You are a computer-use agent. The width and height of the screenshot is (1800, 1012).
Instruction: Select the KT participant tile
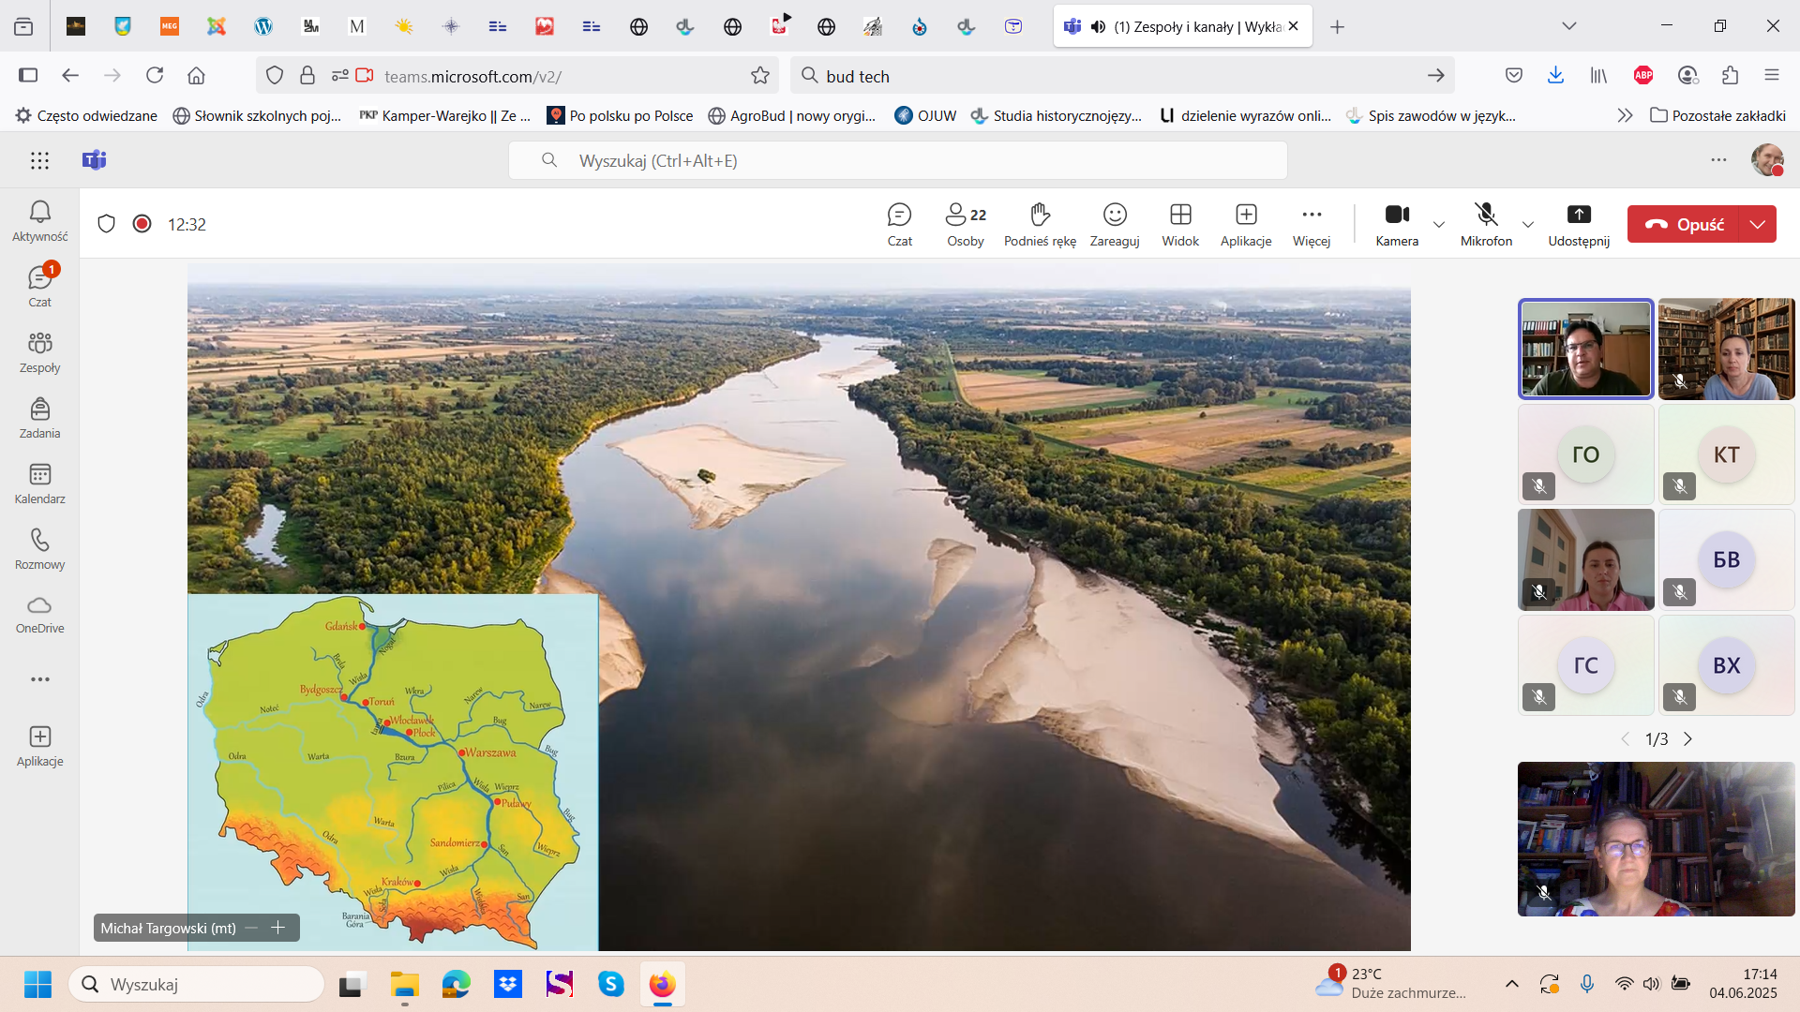point(1726,454)
